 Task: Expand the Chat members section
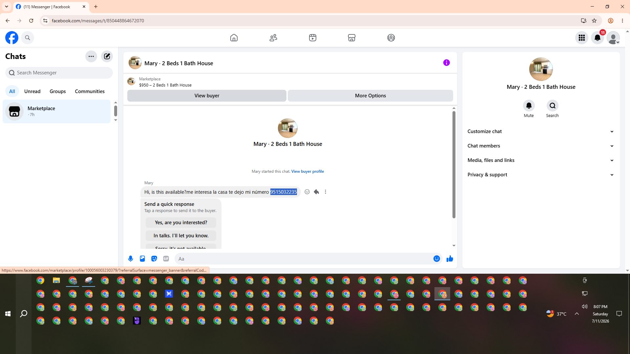(x=541, y=146)
